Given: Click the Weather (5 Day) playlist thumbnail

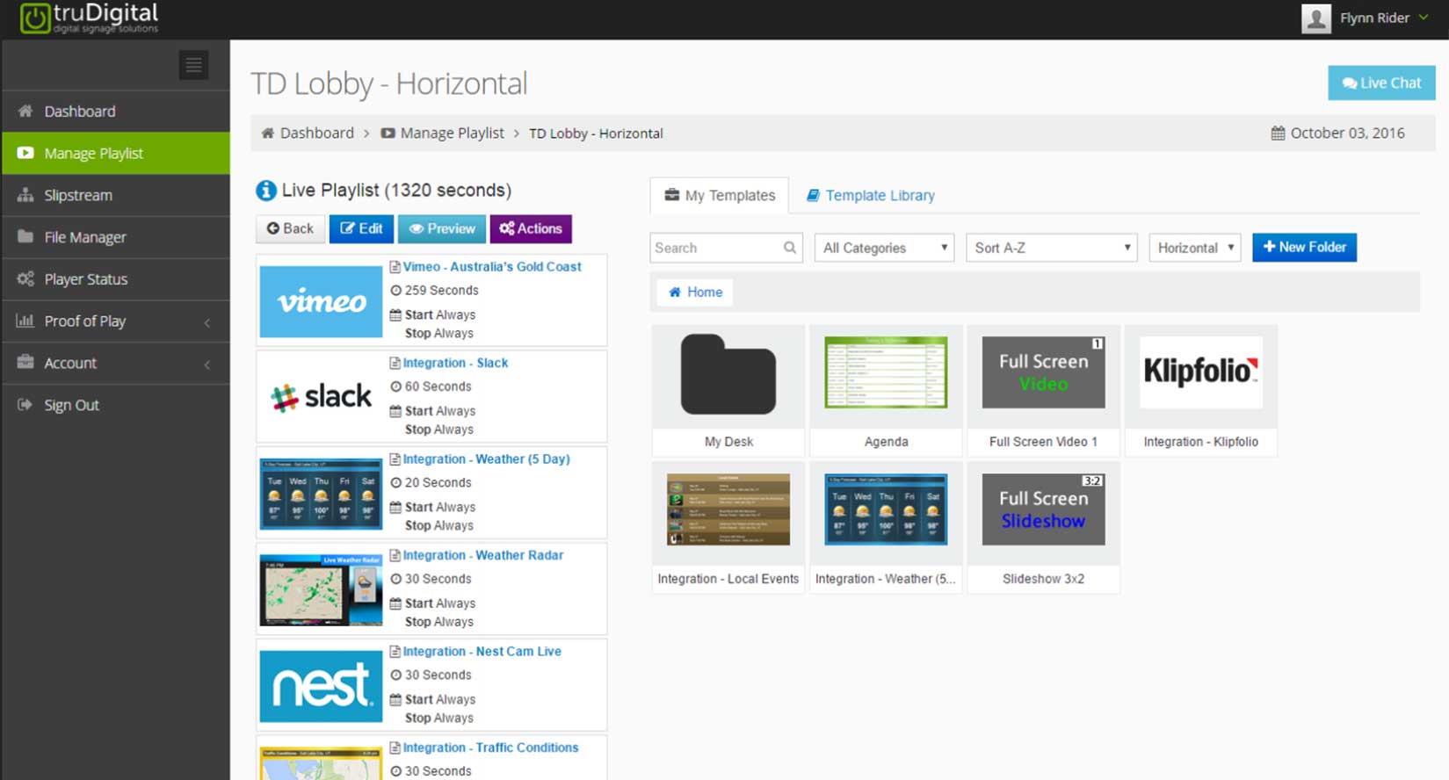Looking at the screenshot, I should pyautogui.click(x=321, y=494).
